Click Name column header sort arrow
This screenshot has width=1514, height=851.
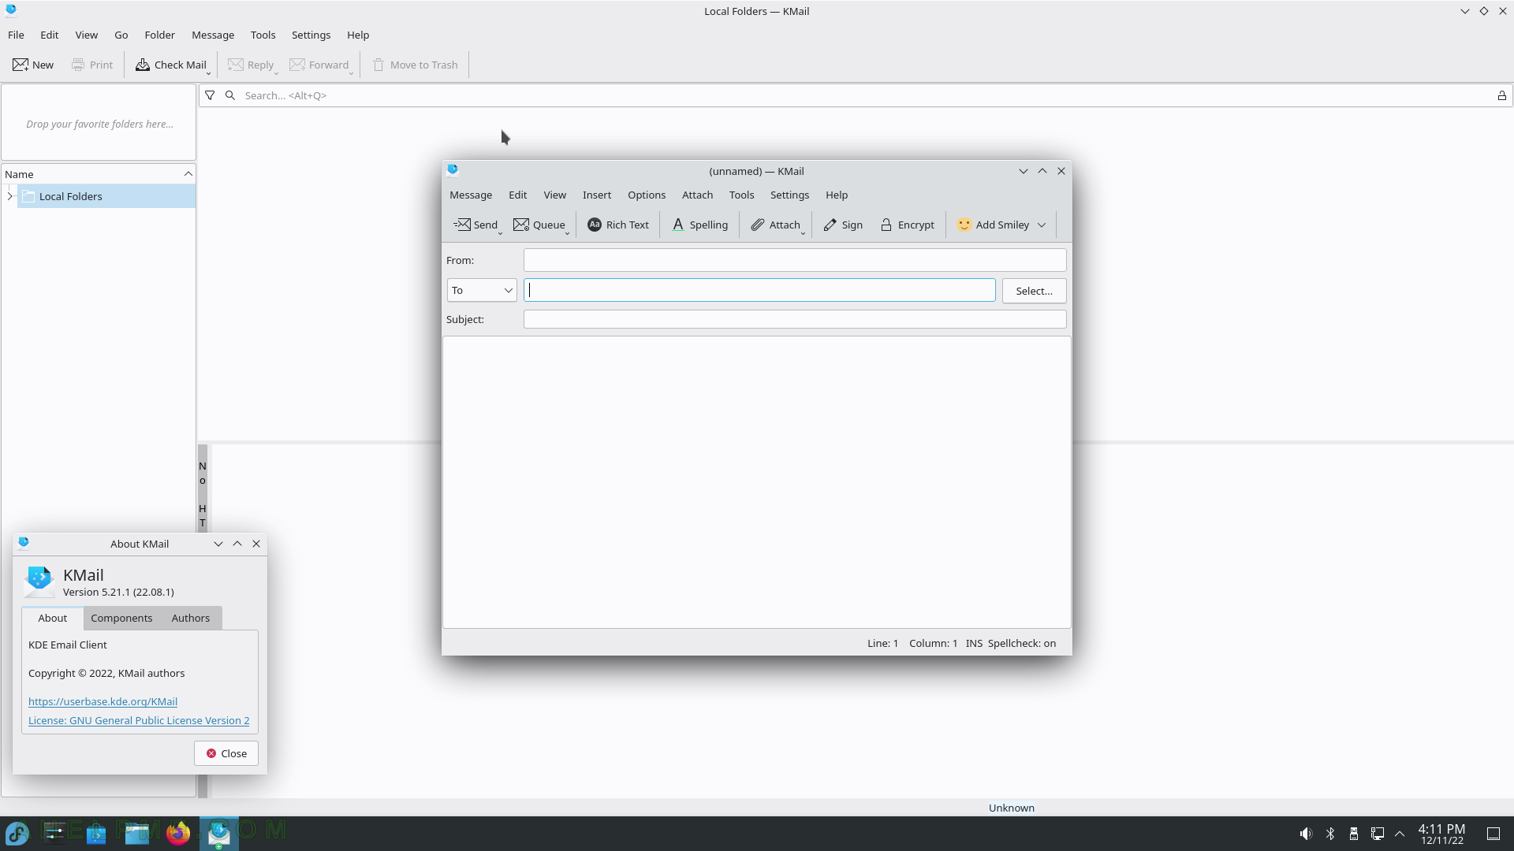point(188,174)
